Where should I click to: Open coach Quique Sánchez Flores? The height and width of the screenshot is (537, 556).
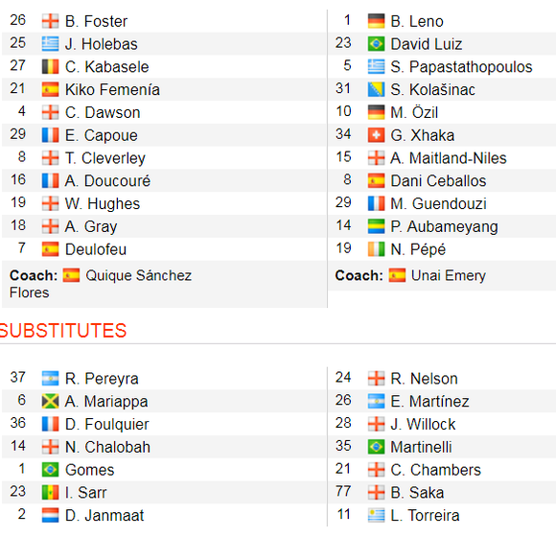tap(101, 284)
